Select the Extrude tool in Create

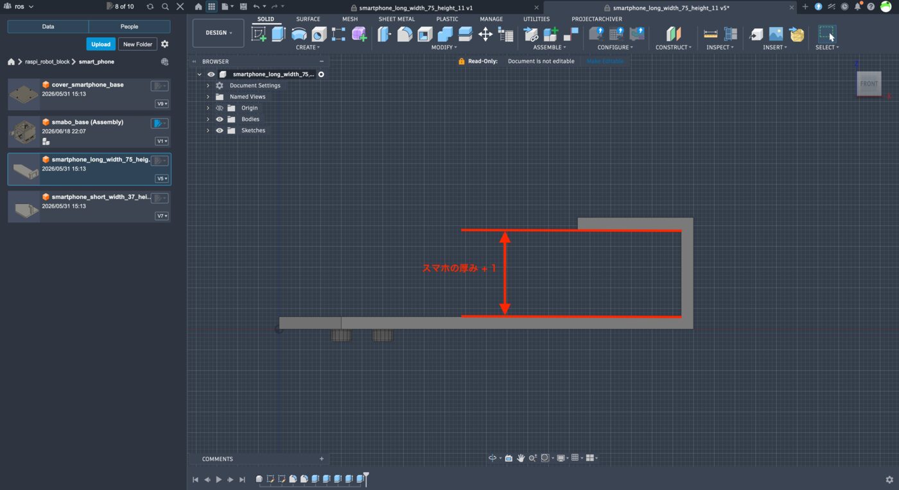click(279, 34)
